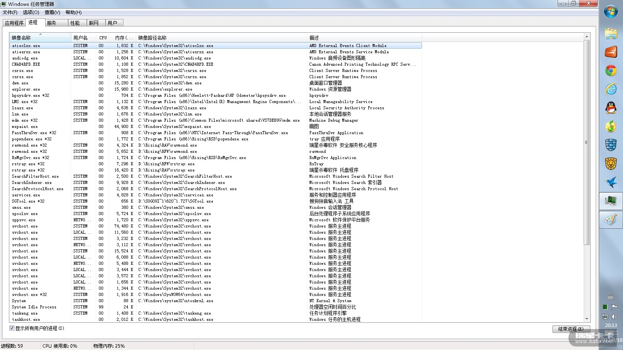Switch to the 用户 tab

point(114,23)
